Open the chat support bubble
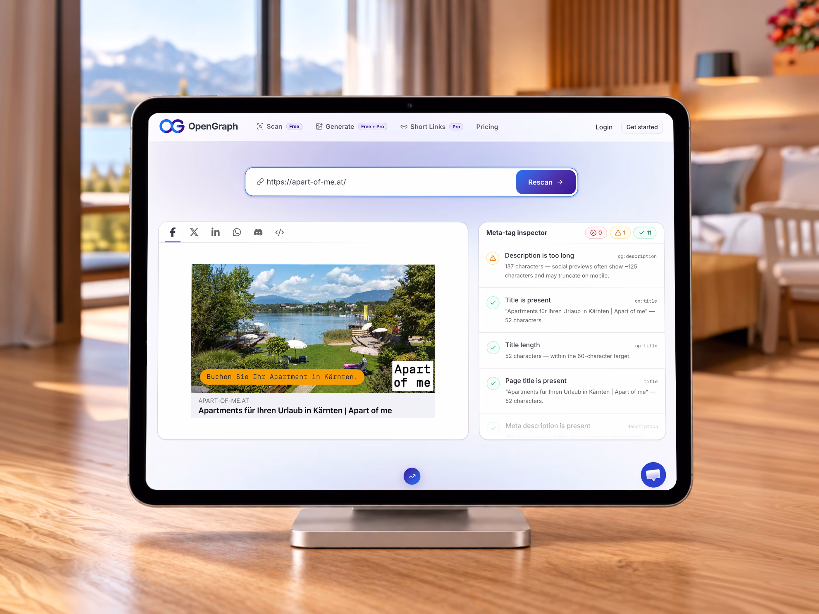 pos(653,475)
